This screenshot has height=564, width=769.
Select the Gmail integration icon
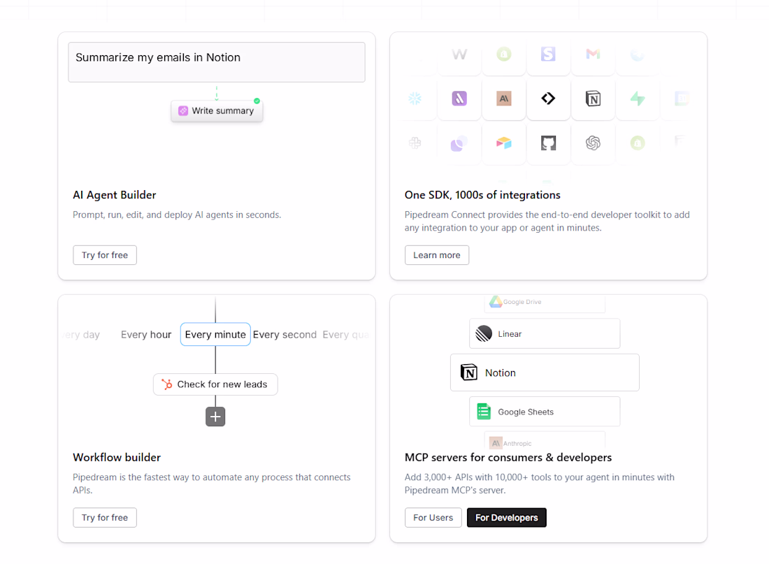coord(593,55)
